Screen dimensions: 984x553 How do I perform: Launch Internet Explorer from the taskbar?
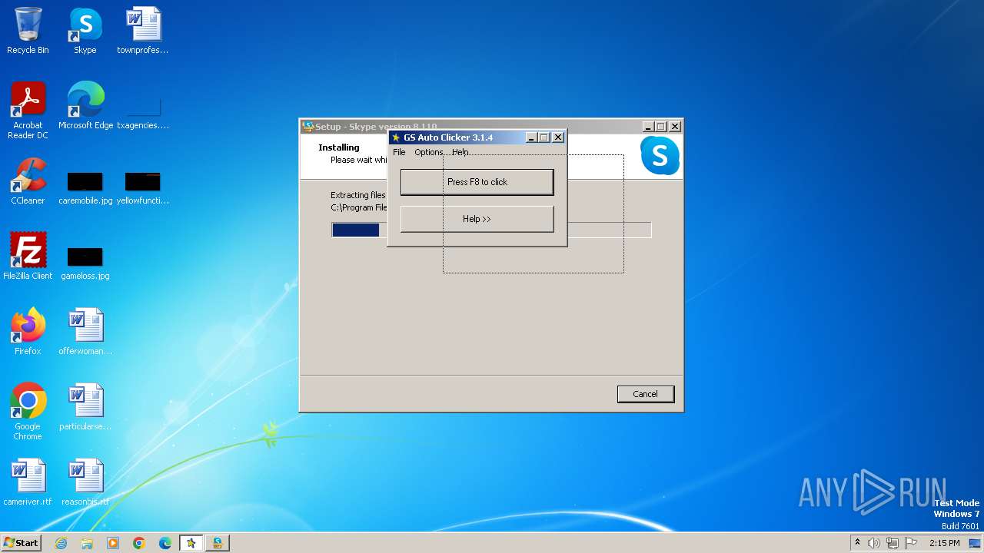pos(61,543)
